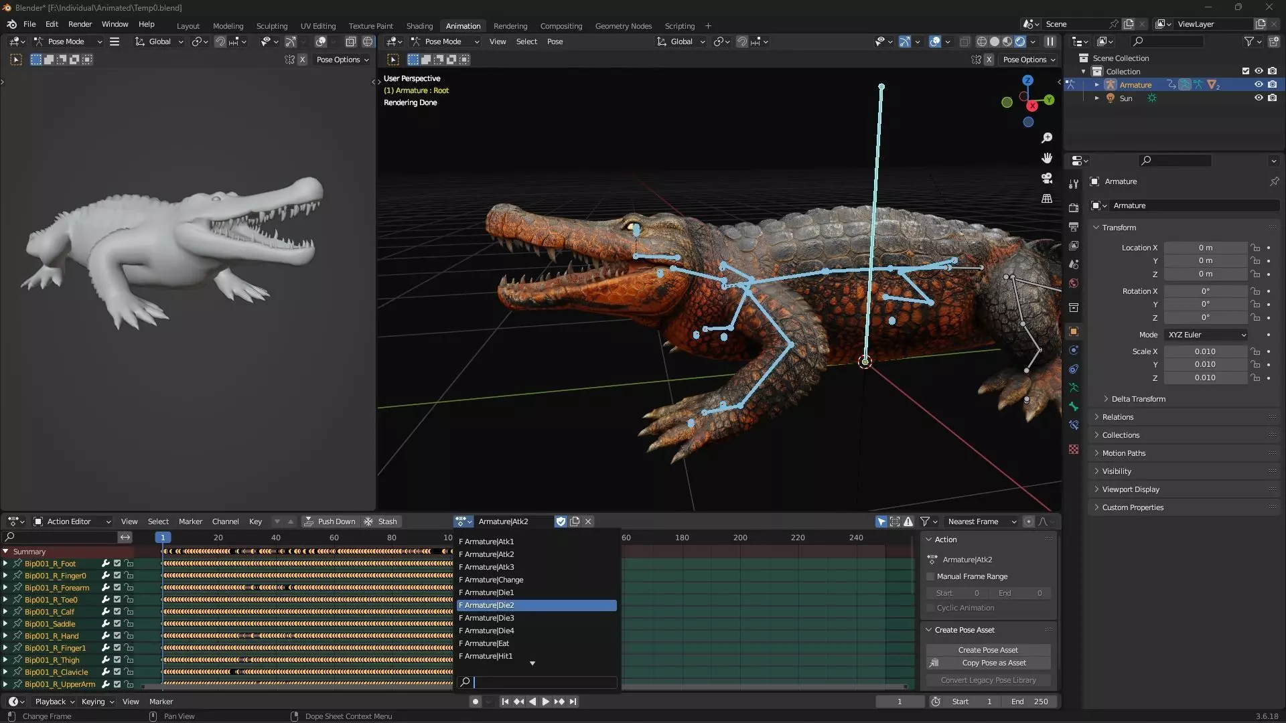Pause viewport render preview
This screenshot has width=1286, height=723.
coord(1050,42)
